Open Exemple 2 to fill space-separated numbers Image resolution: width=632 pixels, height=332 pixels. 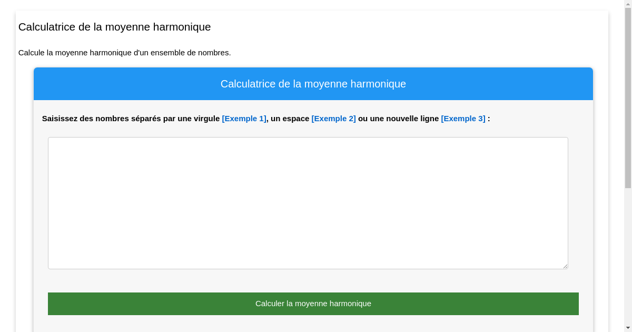point(333,119)
